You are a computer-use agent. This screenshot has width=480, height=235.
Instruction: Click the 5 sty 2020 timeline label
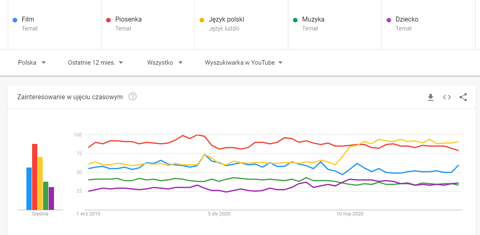click(219, 213)
